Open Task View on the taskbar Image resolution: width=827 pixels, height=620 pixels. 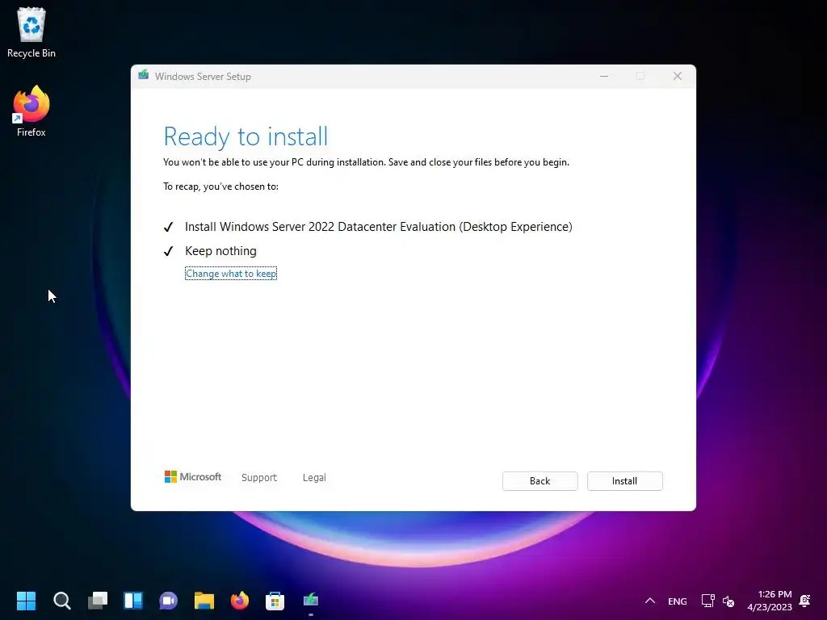[98, 601]
